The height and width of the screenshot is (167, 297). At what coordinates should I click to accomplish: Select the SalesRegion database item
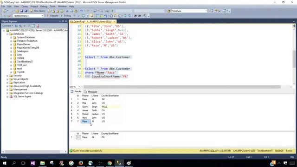pos(23,51)
